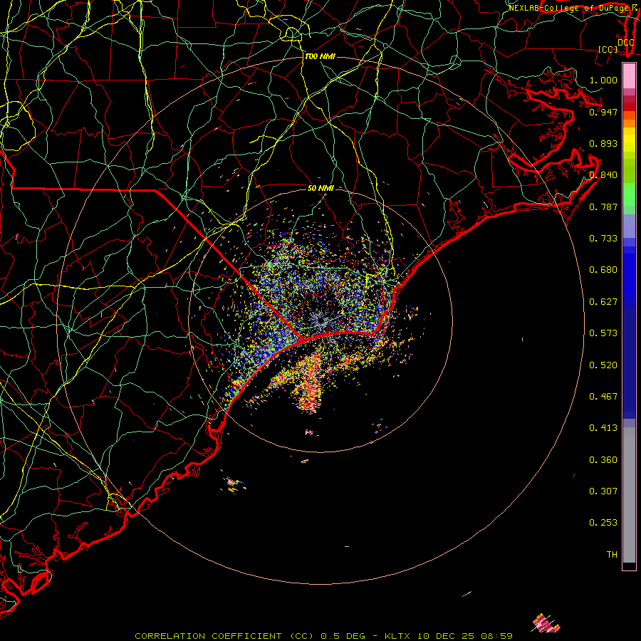Viewport: 641px width, 641px height.
Task: Click the 1.000 color scale value
Action: point(603,80)
